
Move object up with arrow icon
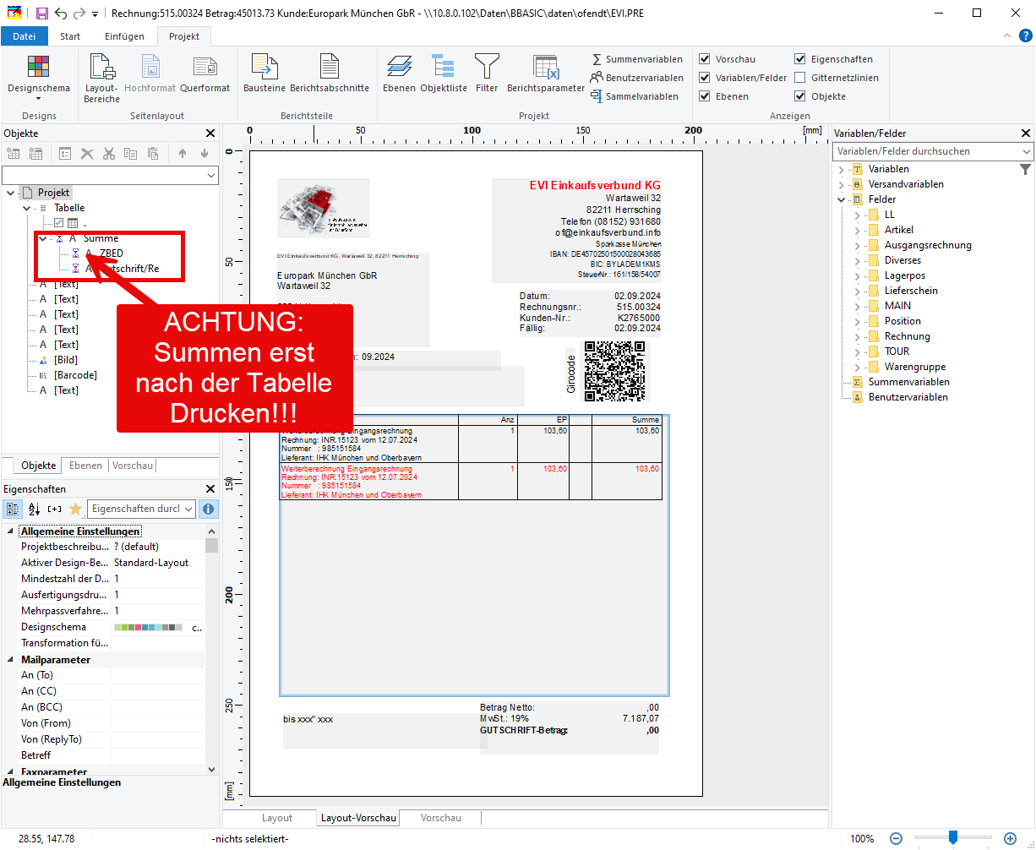183,154
